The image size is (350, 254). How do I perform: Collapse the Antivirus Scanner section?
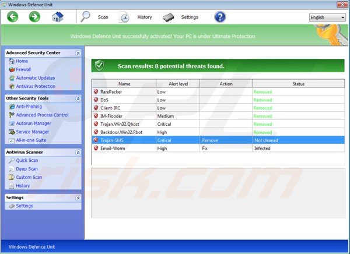pos(79,152)
